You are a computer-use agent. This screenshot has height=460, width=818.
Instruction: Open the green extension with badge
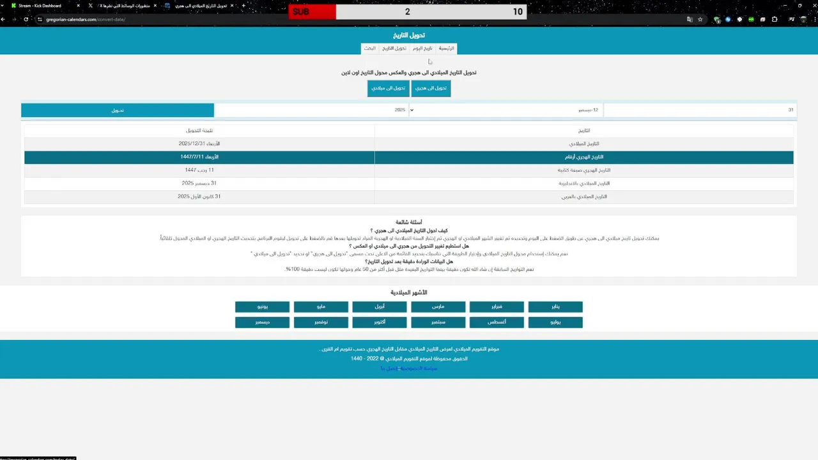(x=717, y=20)
